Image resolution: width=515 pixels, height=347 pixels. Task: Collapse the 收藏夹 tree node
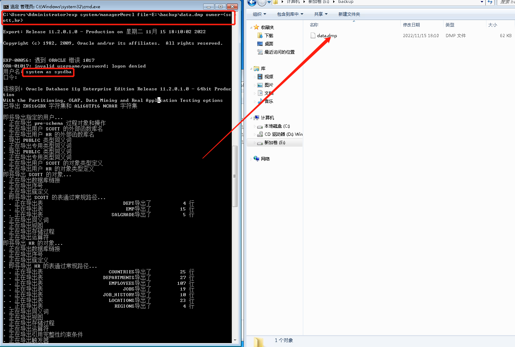(251, 28)
